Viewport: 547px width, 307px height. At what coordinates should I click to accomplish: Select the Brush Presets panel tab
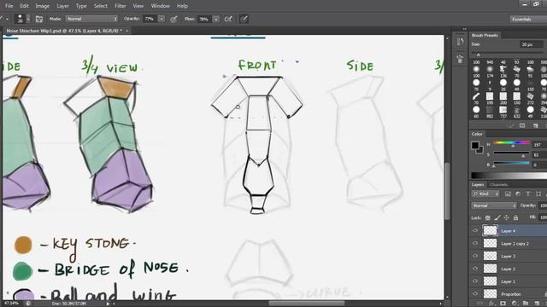tap(485, 35)
